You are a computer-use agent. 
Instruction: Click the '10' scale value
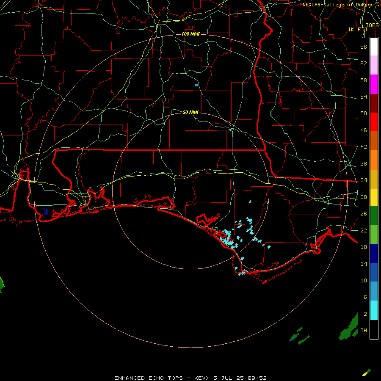point(364,281)
